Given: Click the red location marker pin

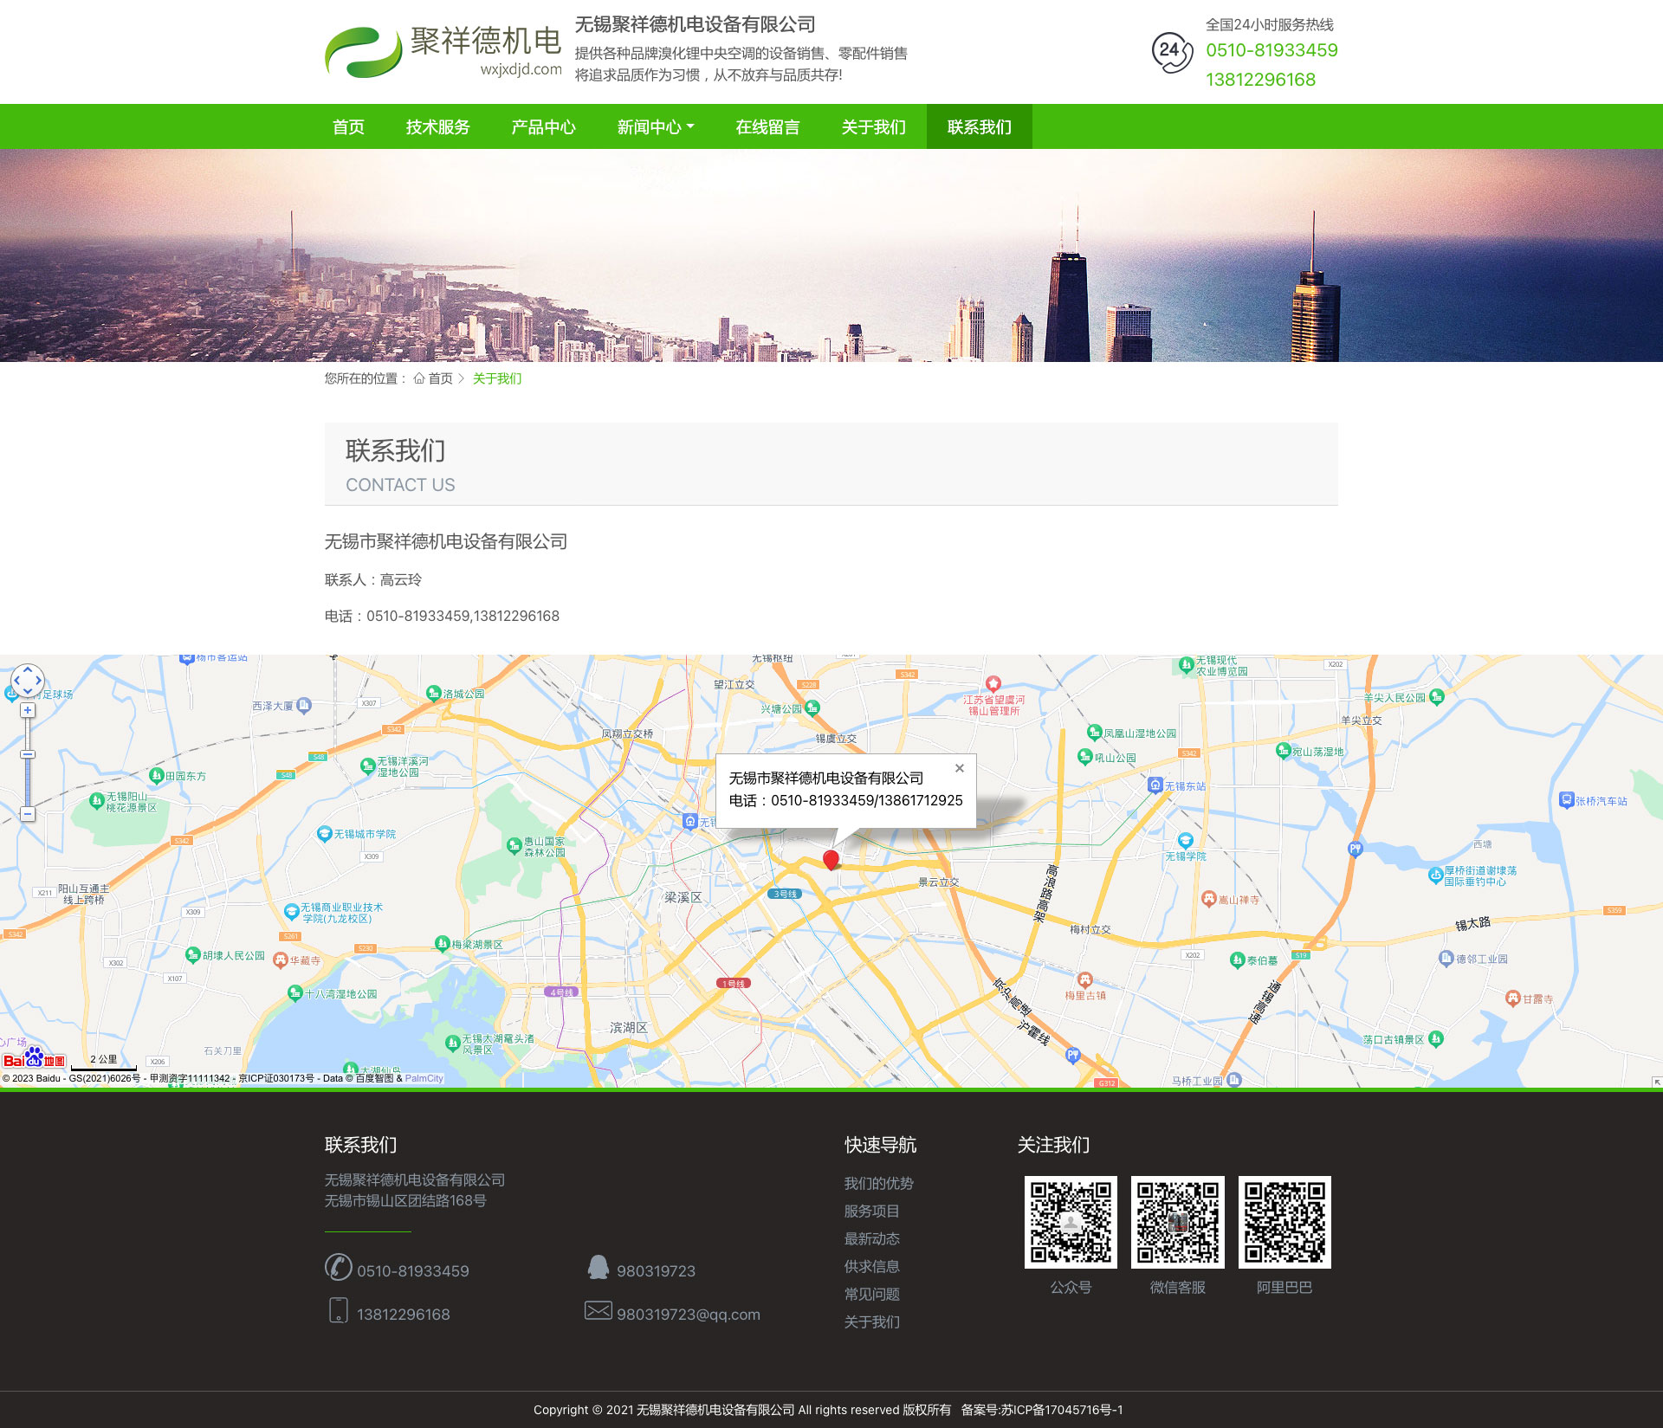Looking at the screenshot, I should pos(831,859).
